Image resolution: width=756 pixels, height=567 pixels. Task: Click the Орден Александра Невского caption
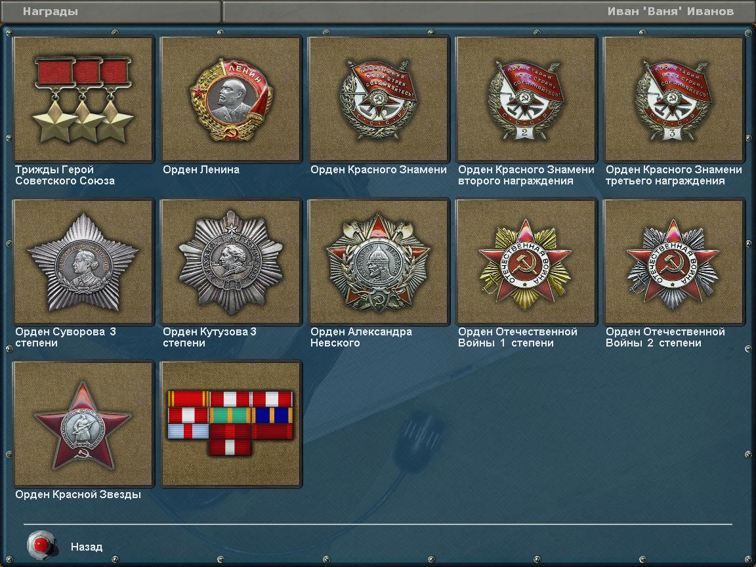coord(361,337)
